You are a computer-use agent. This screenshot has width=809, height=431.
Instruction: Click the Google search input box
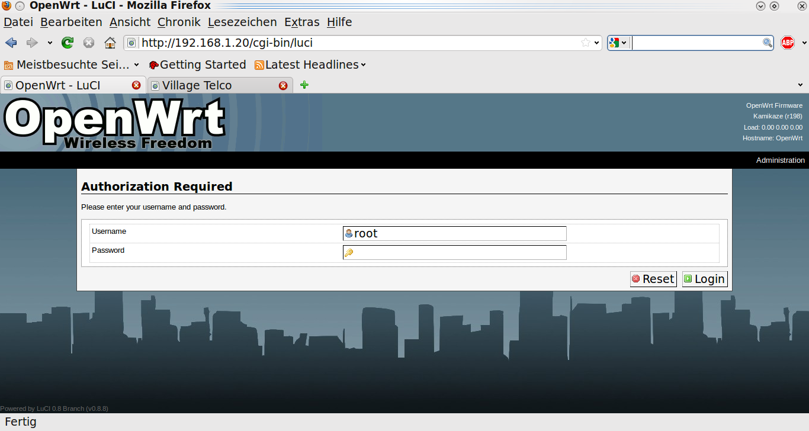coord(696,43)
